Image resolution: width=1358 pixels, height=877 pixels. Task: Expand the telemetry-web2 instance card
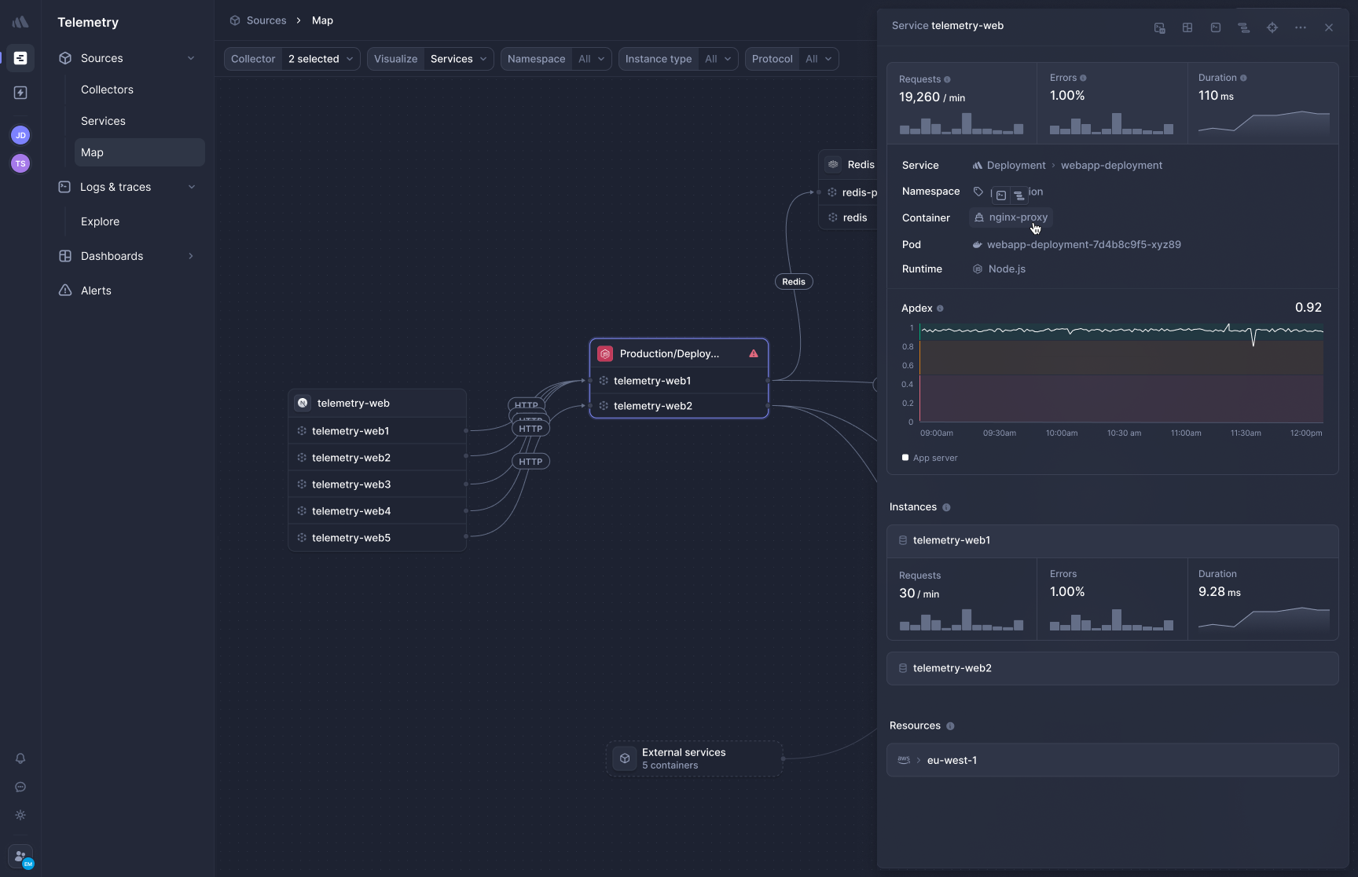(1111, 668)
